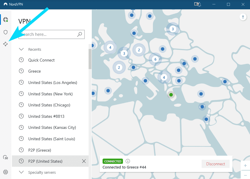Screen dimensions: 250x179
Task: Click the map cluster labeled 6
Action: coord(155,59)
